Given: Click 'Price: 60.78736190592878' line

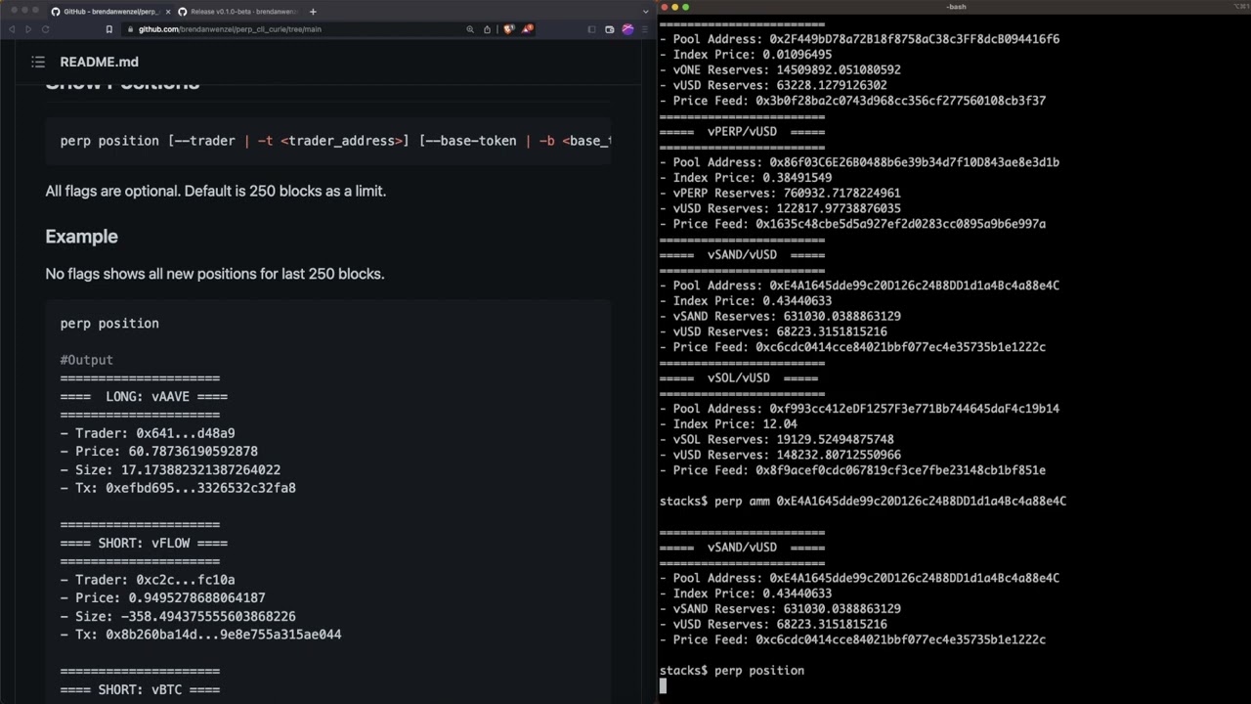Looking at the screenshot, I should click(x=158, y=452).
